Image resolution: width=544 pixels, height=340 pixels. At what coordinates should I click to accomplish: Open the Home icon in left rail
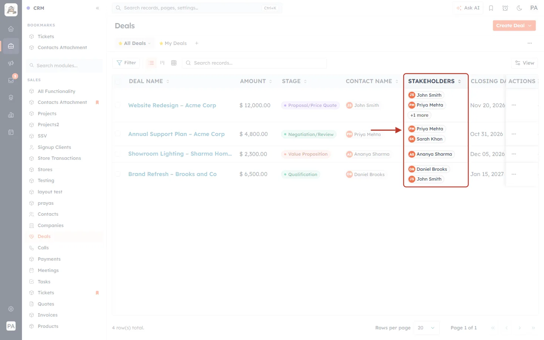[11, 29]
